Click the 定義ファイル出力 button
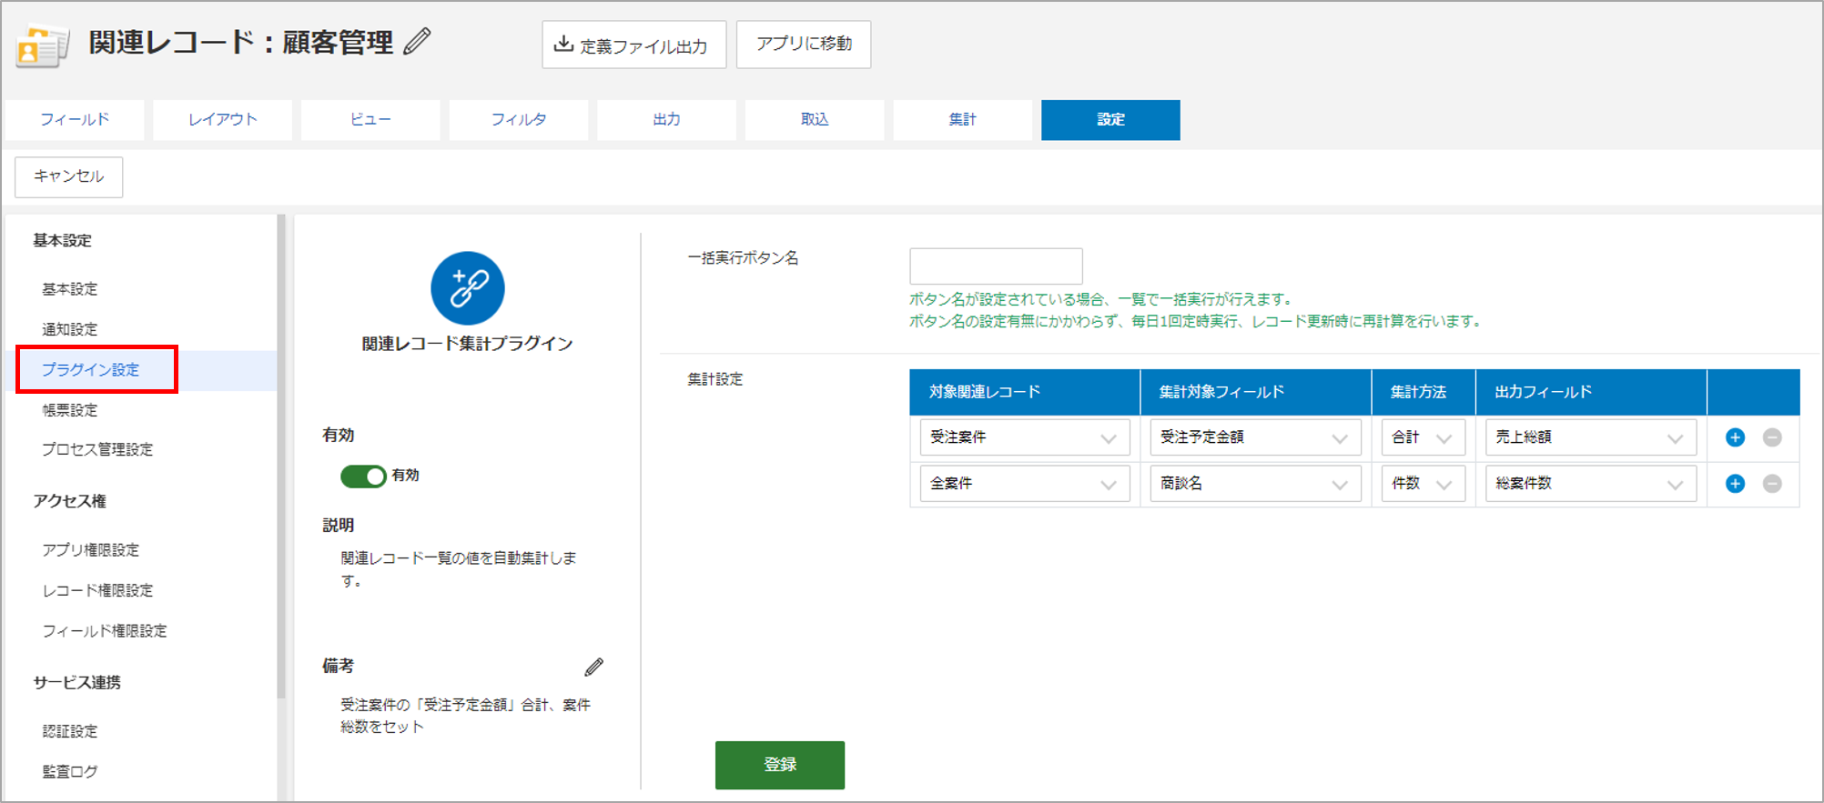 click(x=633, y=45)
